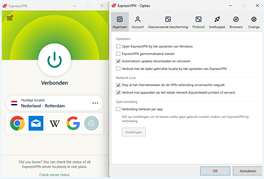Click the Split-tunneling section heading
This screenshot has width=264, height=179.
126,102
